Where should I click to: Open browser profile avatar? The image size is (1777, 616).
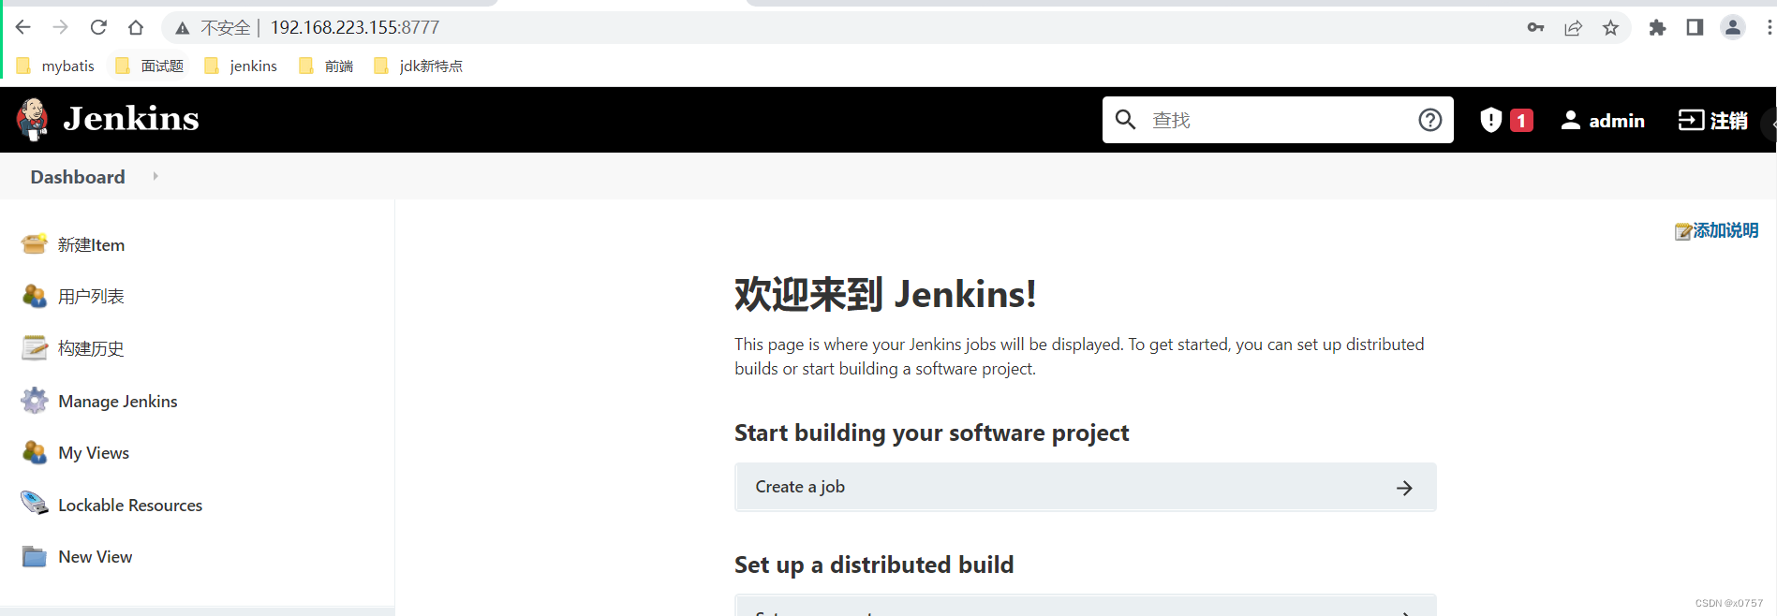[1733, 27]
